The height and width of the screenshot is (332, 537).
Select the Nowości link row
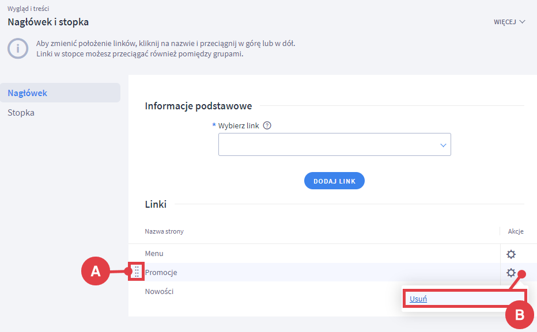point(159,291)
